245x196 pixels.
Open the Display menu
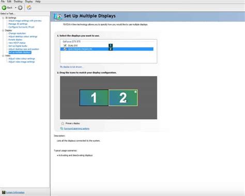click(x=29, y=2)
